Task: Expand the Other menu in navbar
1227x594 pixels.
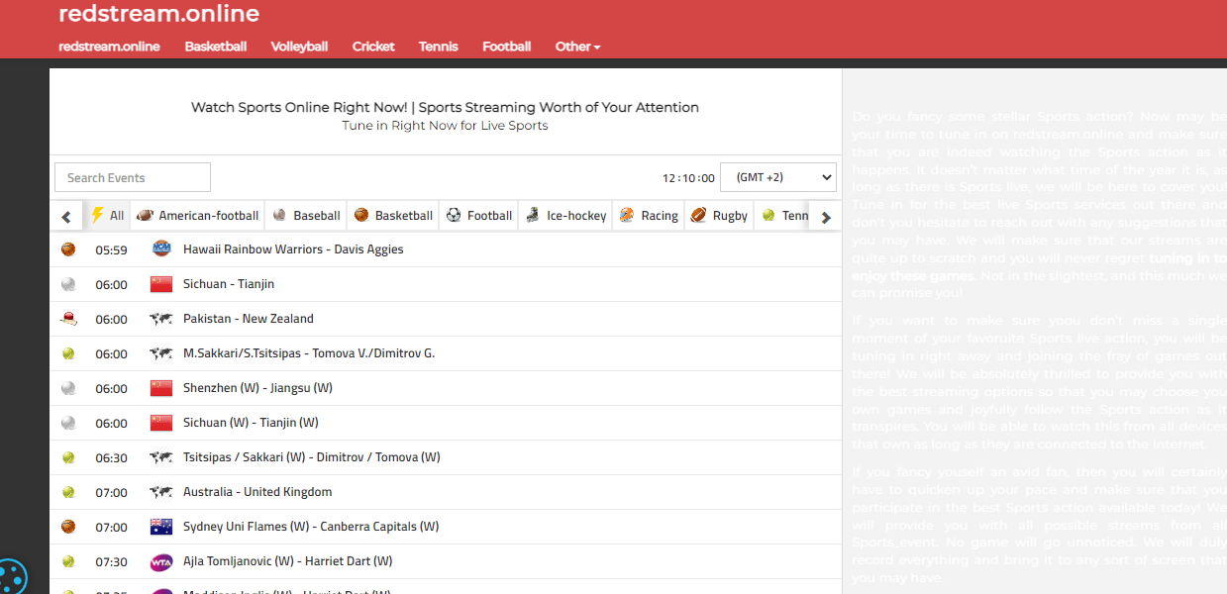Action: point(577,47)
